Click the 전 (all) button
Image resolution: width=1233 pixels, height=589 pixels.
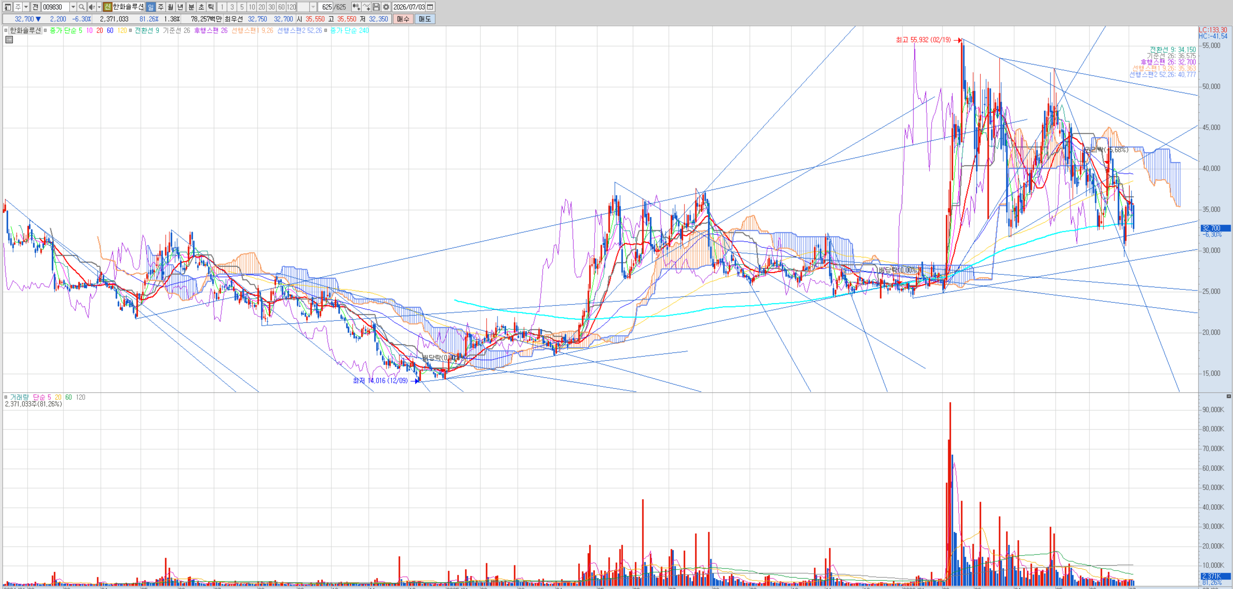point(35,7)
